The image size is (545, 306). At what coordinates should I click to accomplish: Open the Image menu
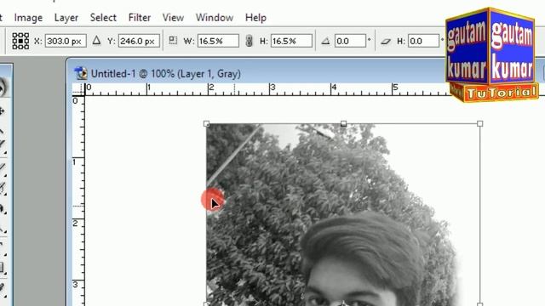[x=28, y=18]
